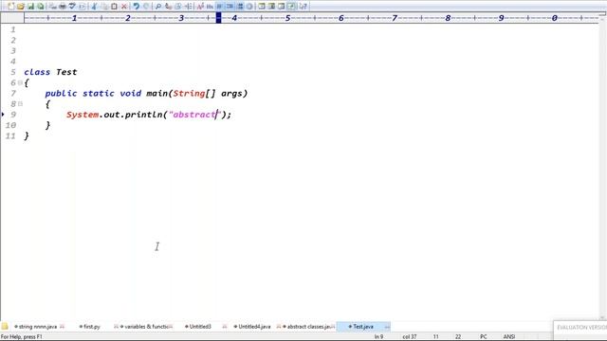This screenshot has width=607, height=341.
Task: Switch to abstract classes.java tab
Action: click(308, 327)
